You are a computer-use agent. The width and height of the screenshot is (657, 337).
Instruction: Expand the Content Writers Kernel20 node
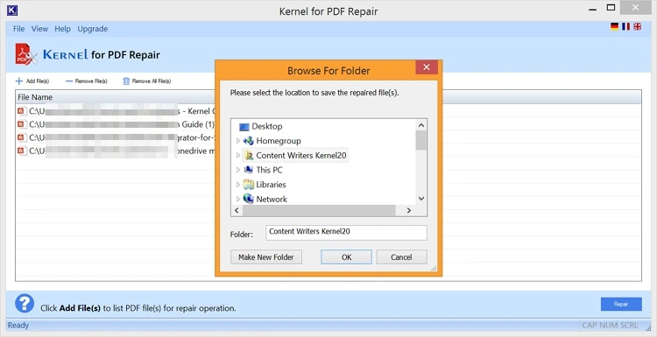click(x=238, y=155)
